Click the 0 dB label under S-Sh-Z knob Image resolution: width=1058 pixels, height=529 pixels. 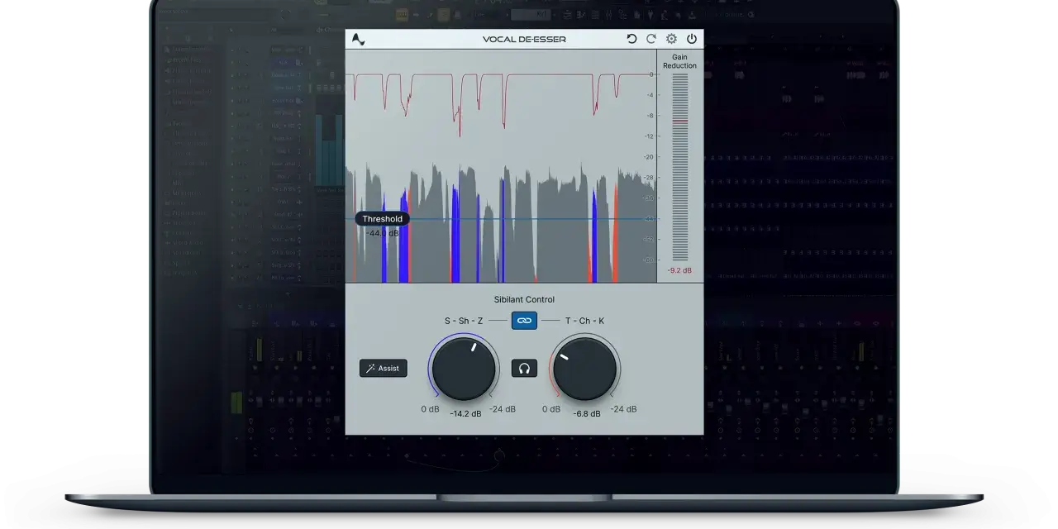tap(430, 408)
